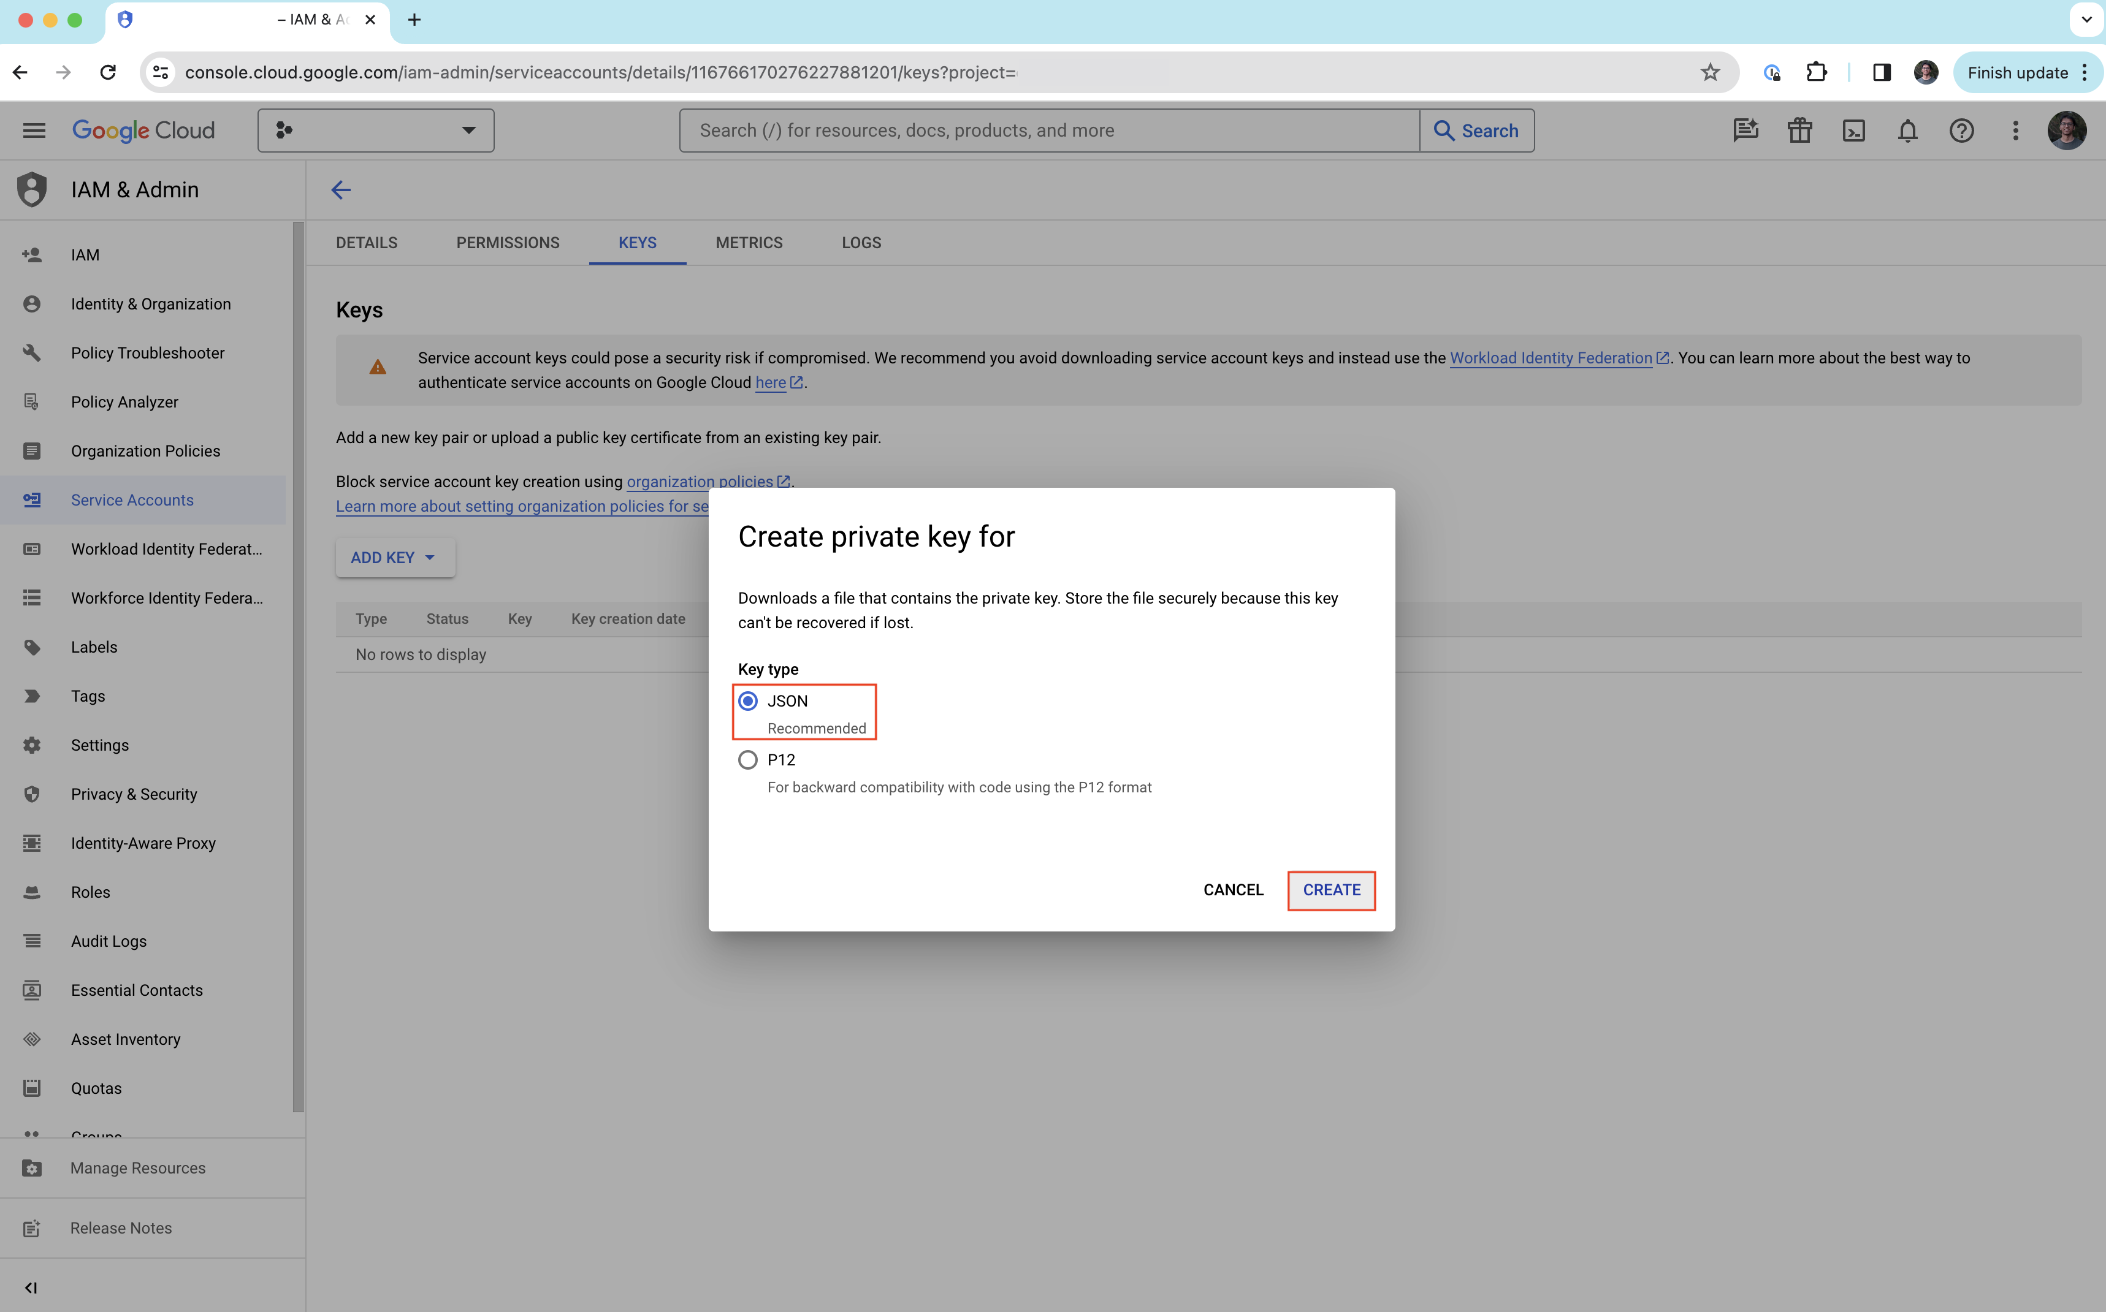Bookmark this page with the star icon
The height and width of the screenshot is (1312, 2106).
click(1709, 72)
